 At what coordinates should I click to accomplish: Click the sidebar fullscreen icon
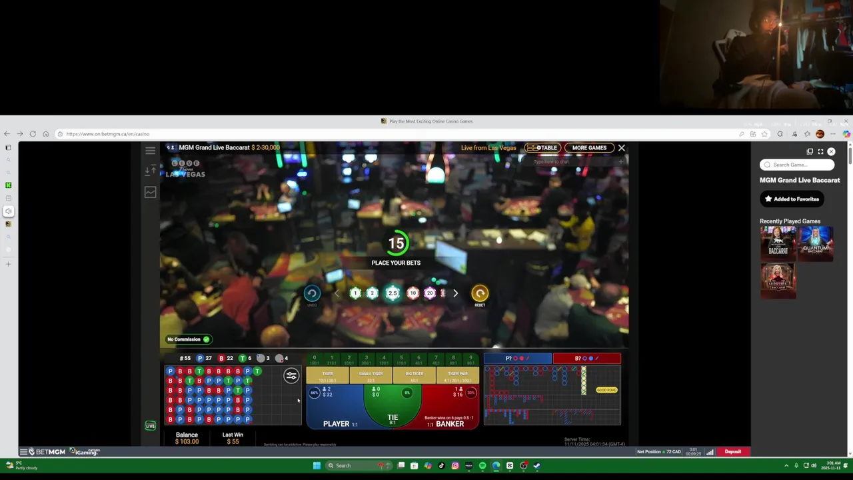click(x=820, y=151)
